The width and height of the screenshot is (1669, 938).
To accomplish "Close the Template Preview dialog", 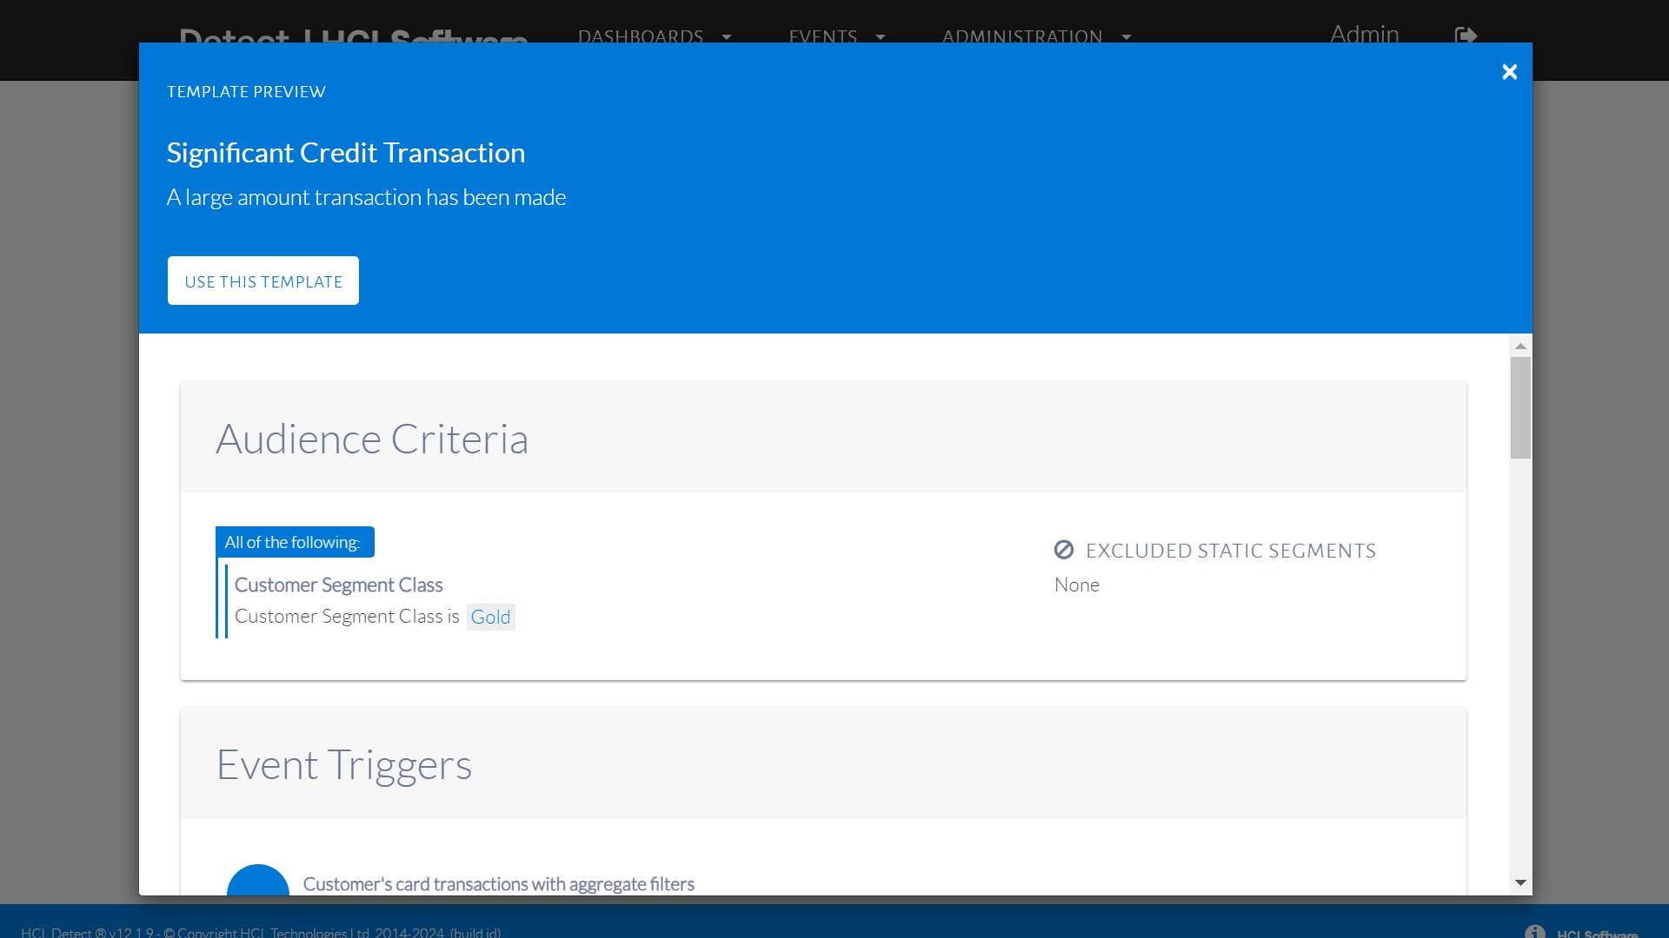I will [x=1509, y=72].
